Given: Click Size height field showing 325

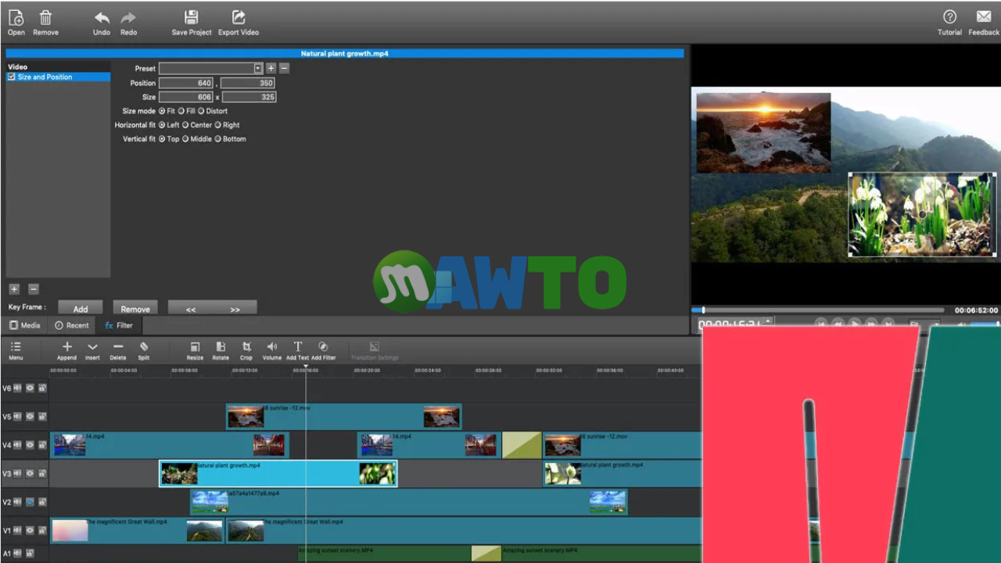Looking at the screenshot, I should 249,97.
